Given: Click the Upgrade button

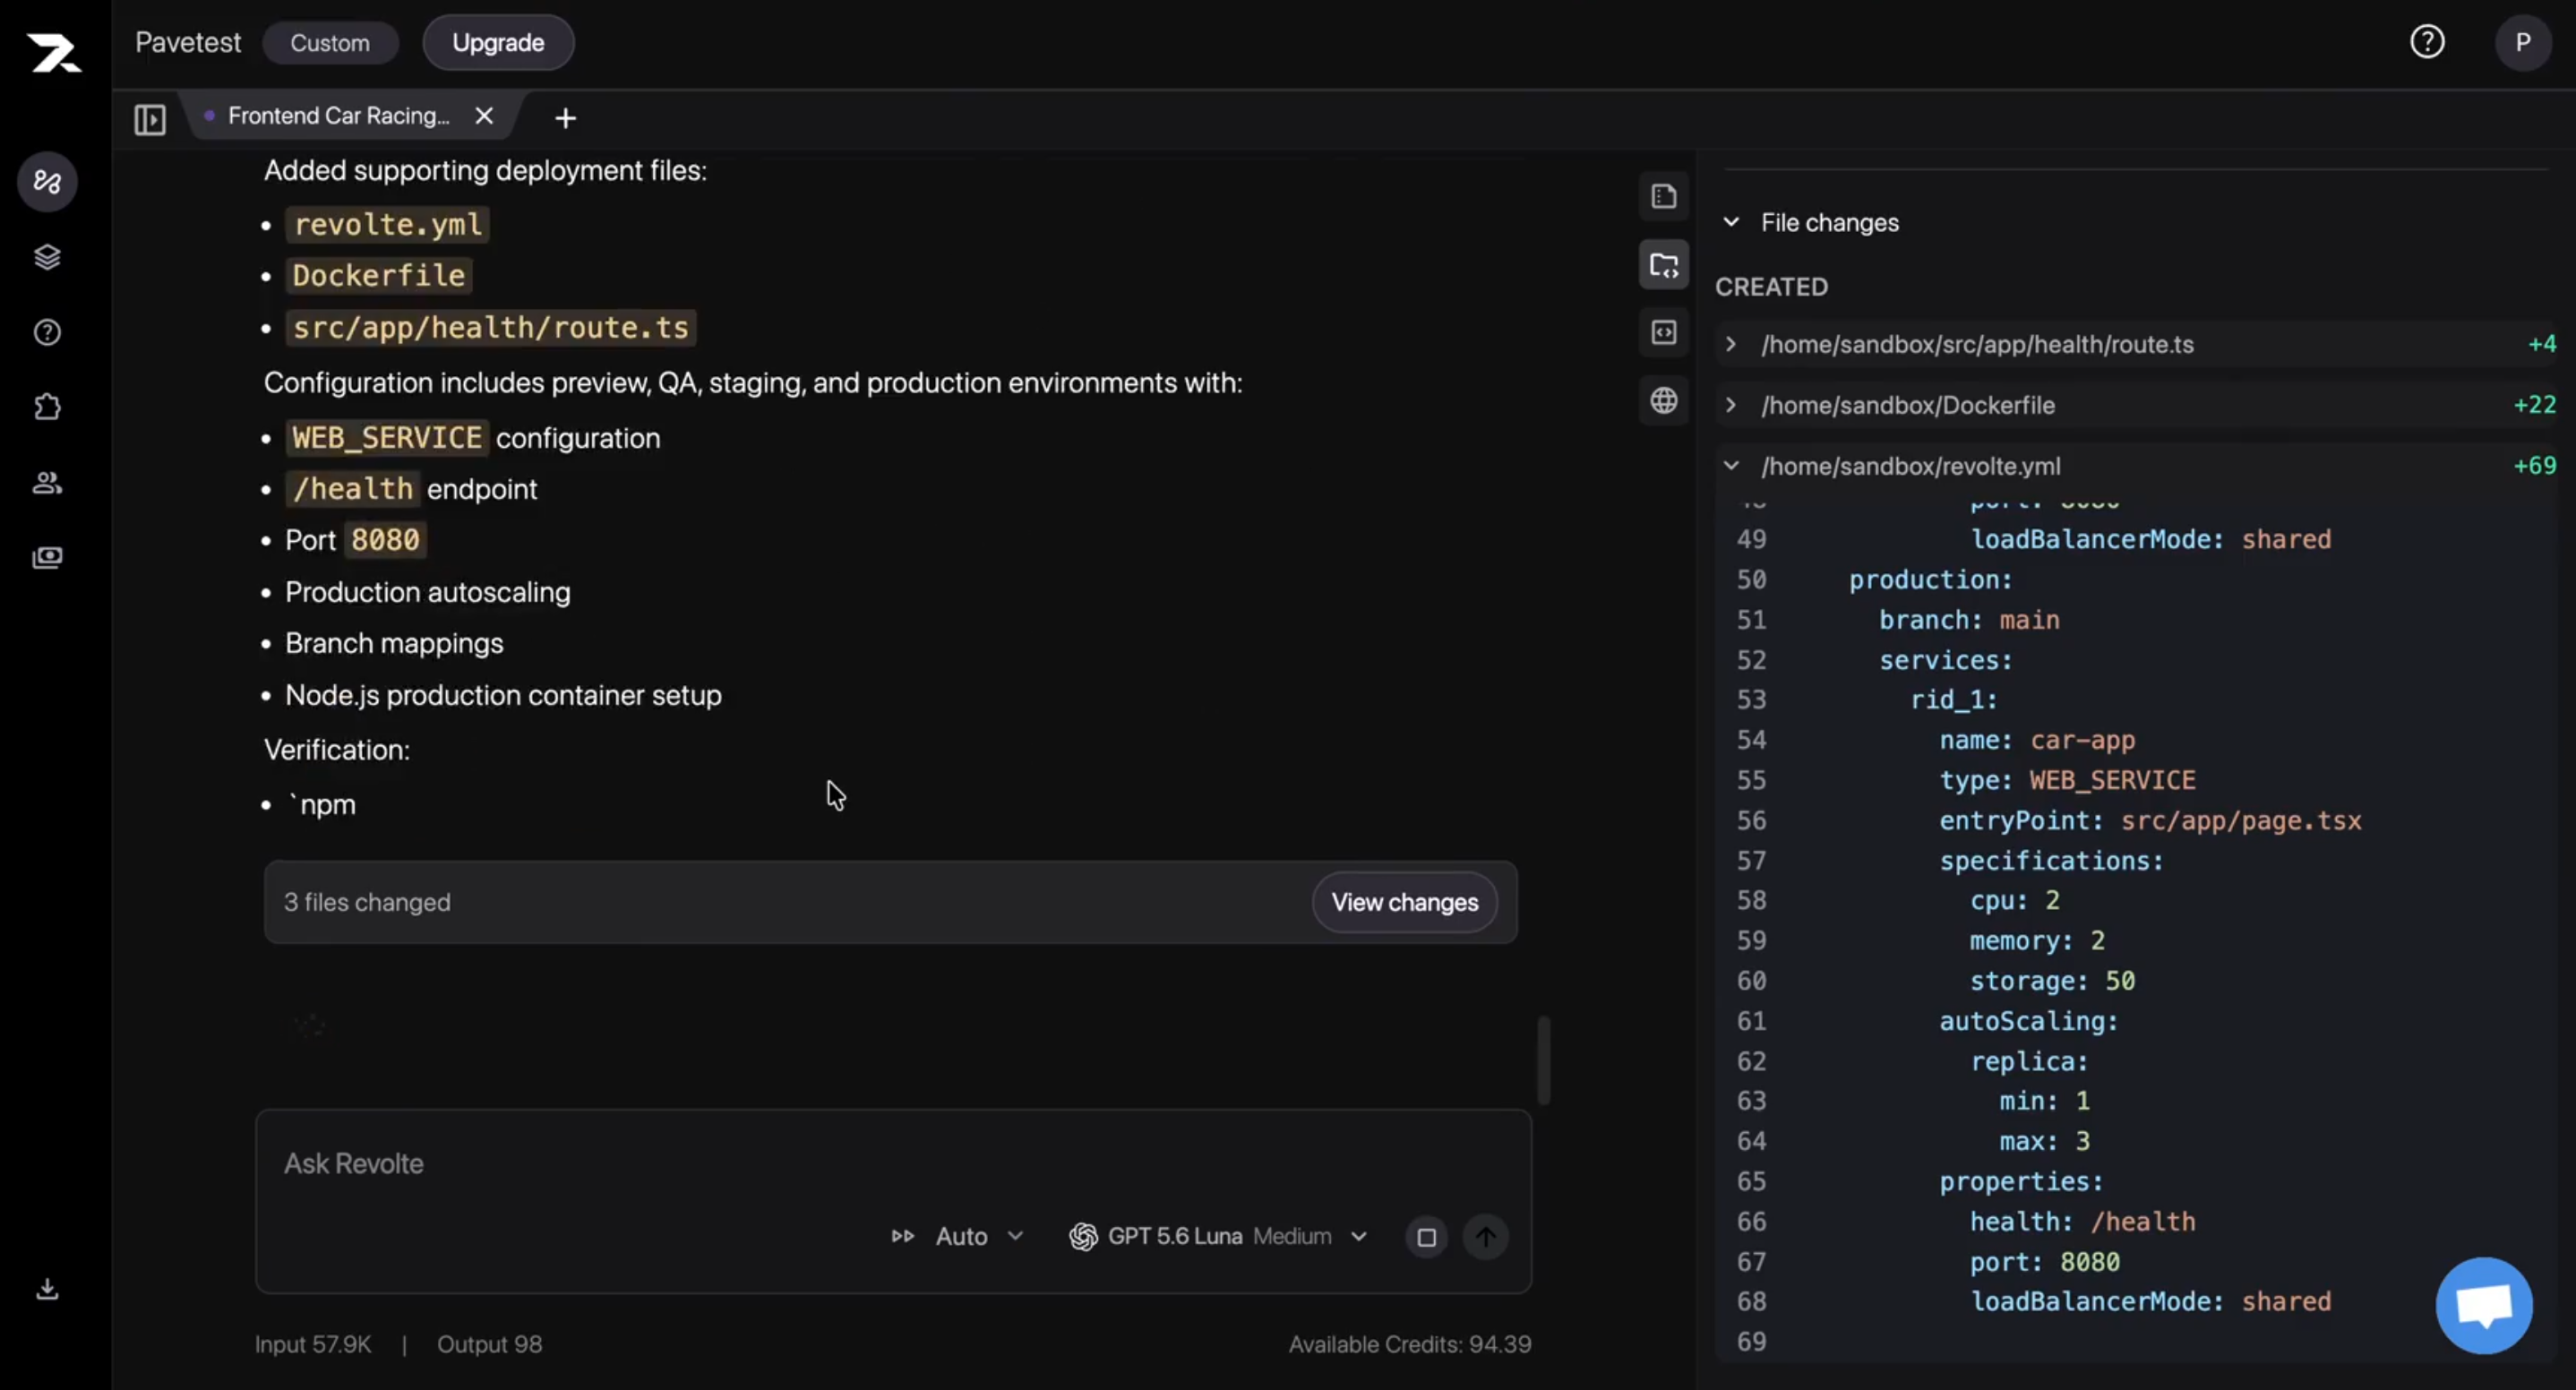Looking at the screenshot, I should click(498, 43).
